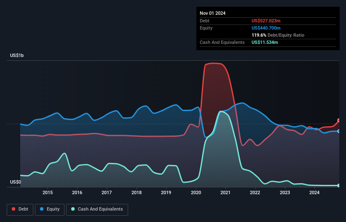Click the Nov 01 2024 tooltip date
The height and width of the screenshot is (222, 346).
click(x=212, y=13)
